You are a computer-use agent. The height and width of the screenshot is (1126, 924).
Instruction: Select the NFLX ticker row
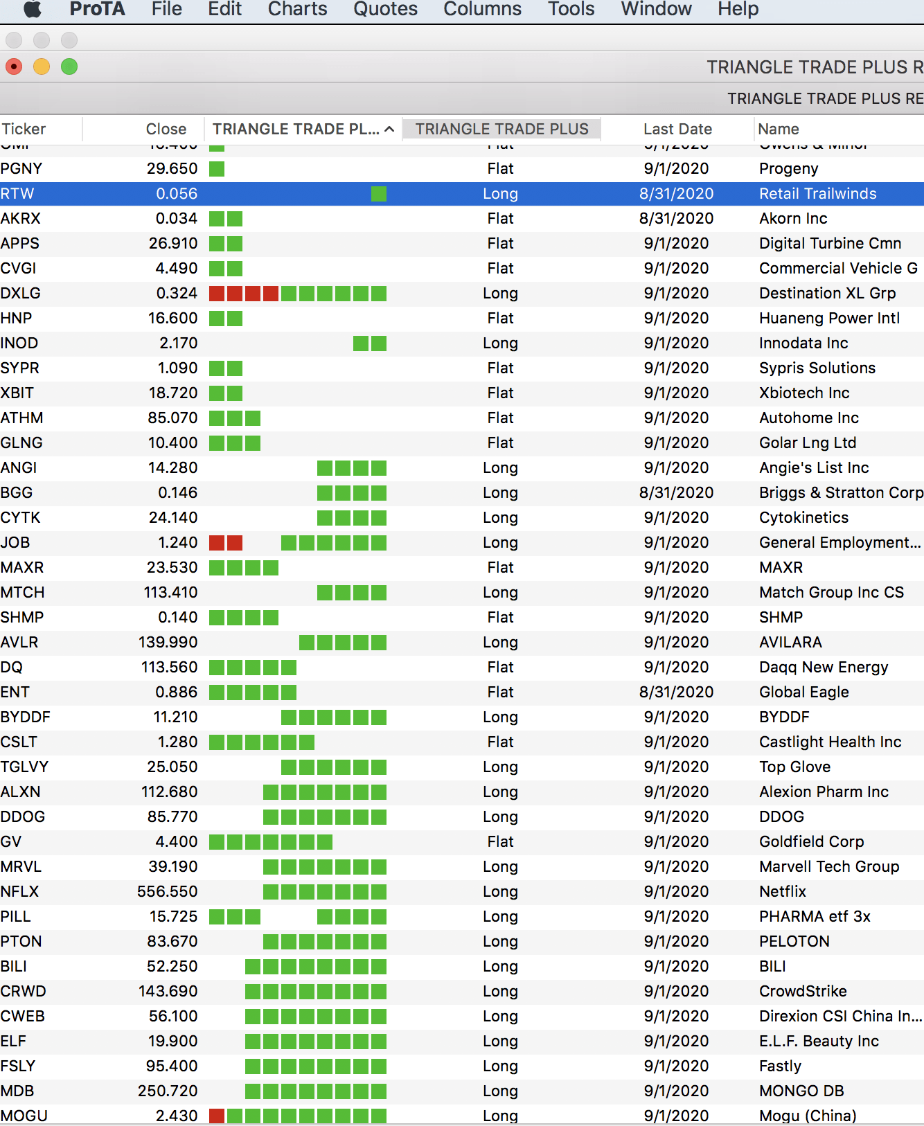click(x=20, y=891)
